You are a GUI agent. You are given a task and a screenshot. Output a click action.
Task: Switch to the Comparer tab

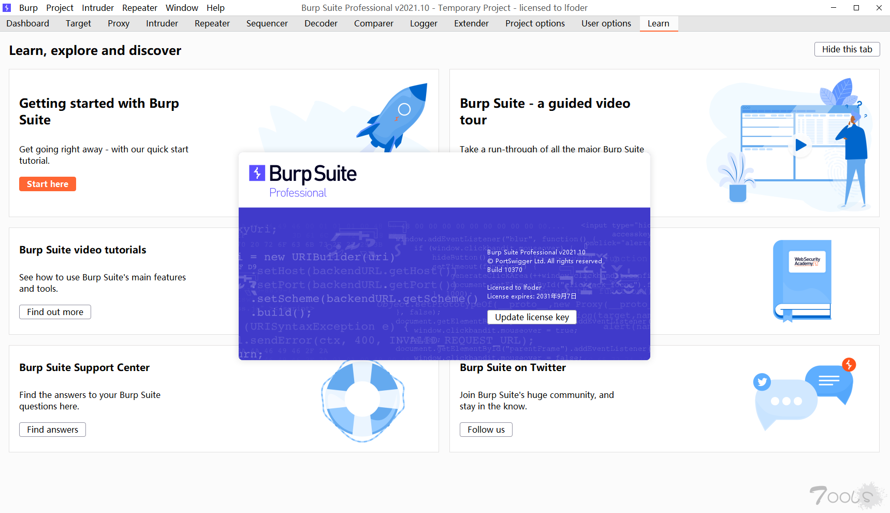coord(374,23)
